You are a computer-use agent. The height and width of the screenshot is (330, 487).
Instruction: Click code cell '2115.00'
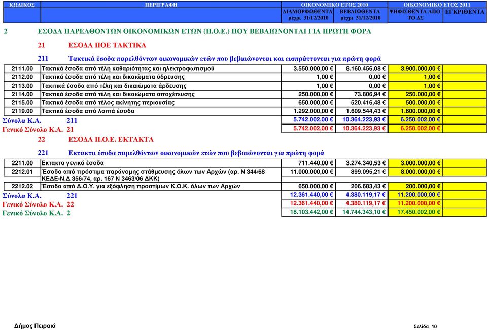tap(22, 103)
